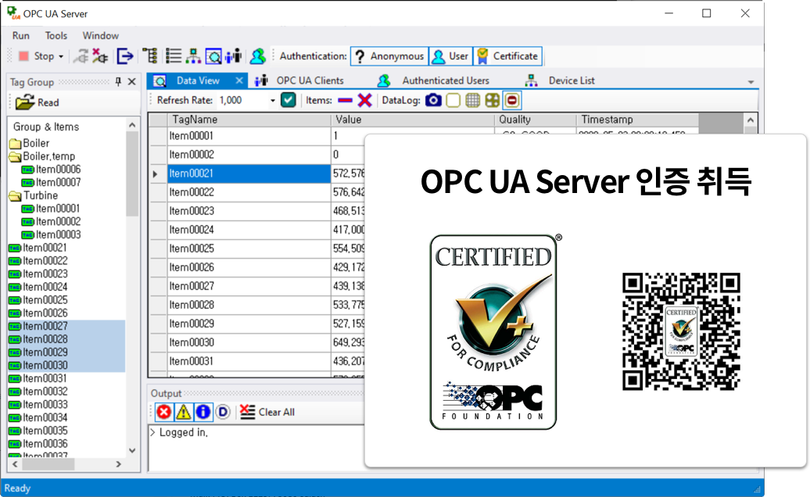Click the DataLog camera snapshot icon
Screen dimensions: 810x497
[433, 100]
